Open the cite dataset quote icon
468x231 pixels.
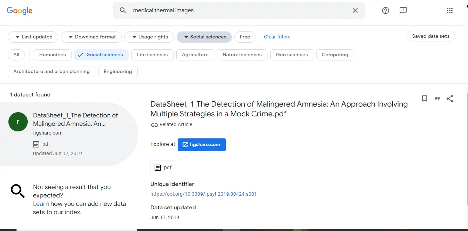click(x=437, y=99)
